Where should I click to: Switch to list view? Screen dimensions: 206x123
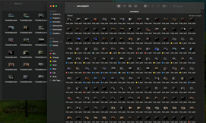124,6
